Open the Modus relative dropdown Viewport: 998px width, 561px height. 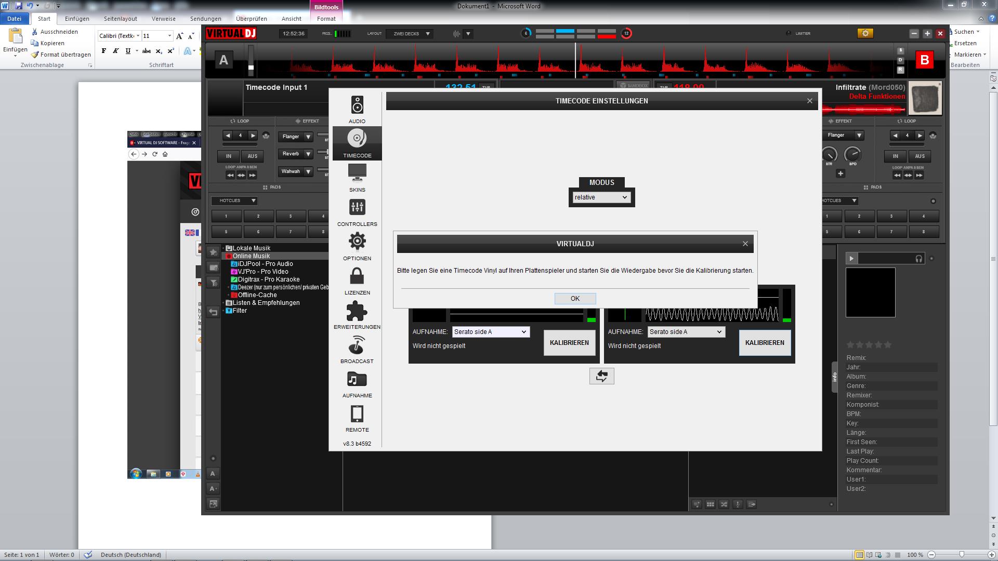601,197
